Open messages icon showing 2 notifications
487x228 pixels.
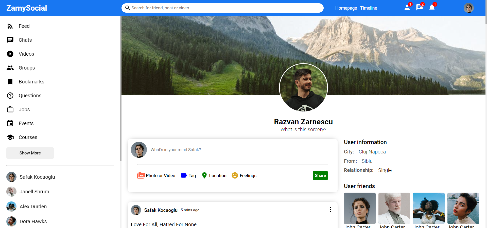pos(420,8)
